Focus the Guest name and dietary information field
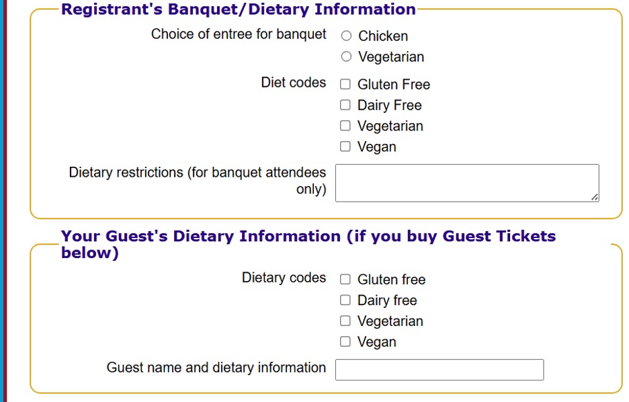This screenshot has height=402, width=629. (x=439, y=370)
